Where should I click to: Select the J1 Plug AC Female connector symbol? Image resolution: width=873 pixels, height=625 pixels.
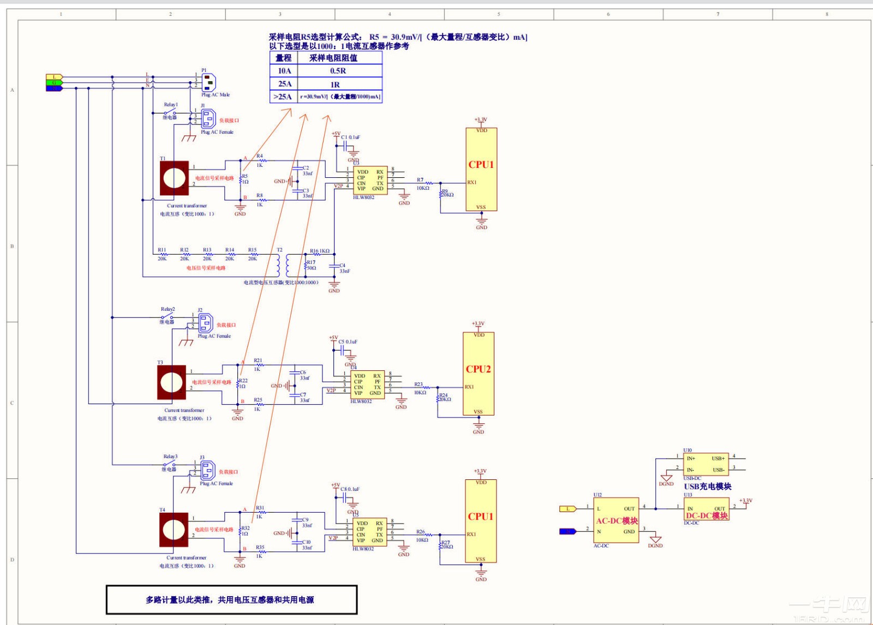coord(208,119)
